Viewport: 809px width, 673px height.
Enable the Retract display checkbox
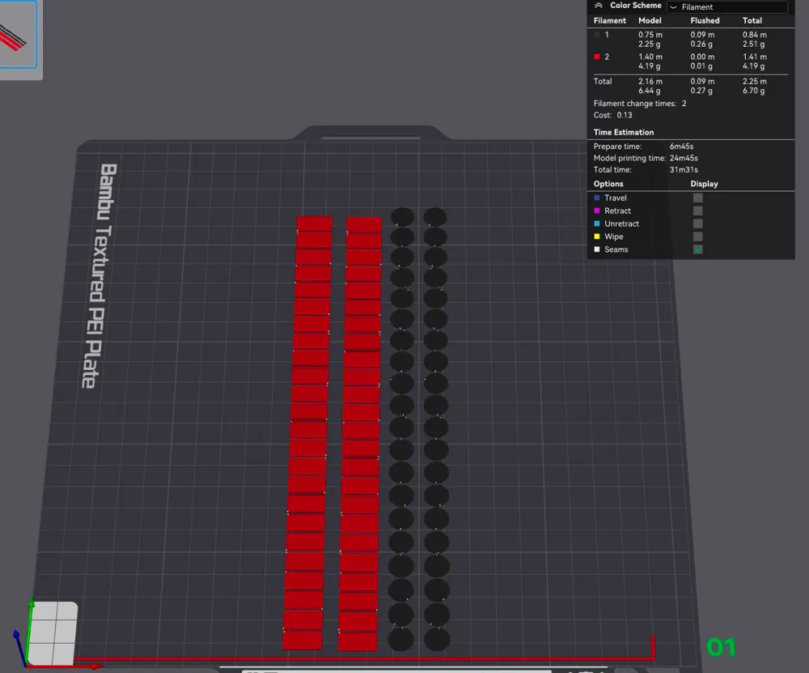[697, 211]
